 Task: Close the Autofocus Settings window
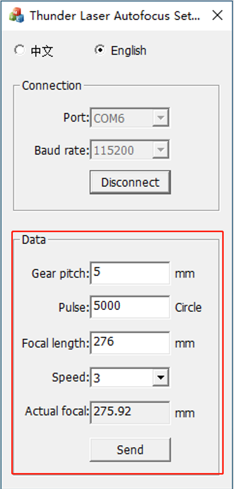pyautogui.click(x=218, y=15)
